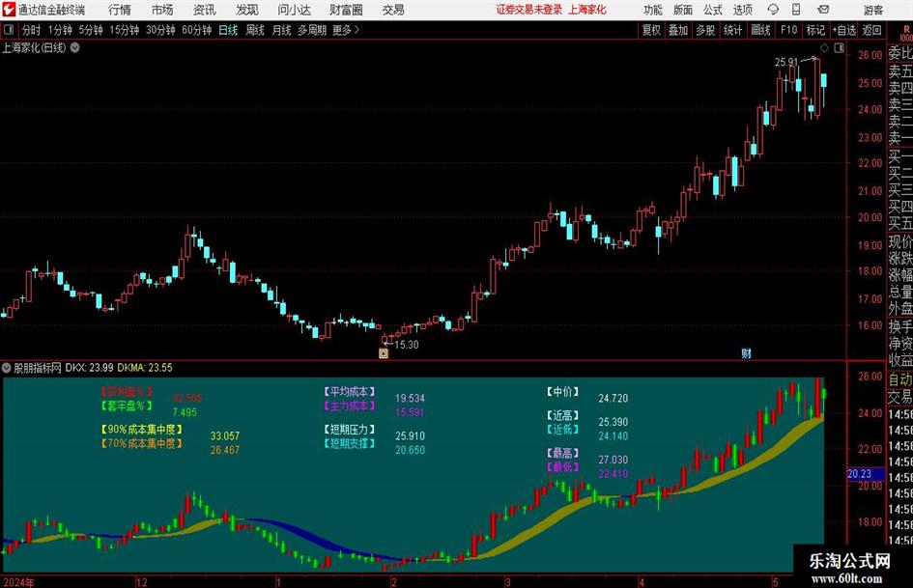
Task: Click the 12 month marker on time axis
Action: (141, 582)
